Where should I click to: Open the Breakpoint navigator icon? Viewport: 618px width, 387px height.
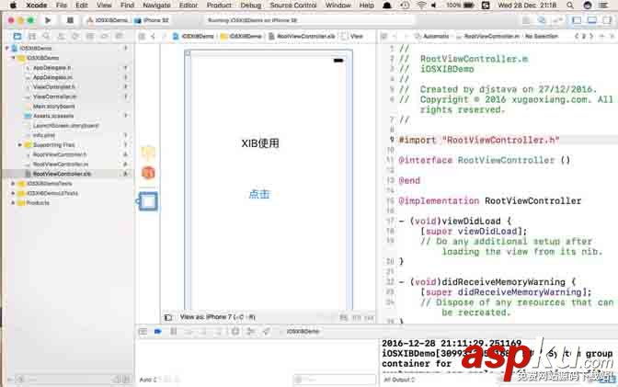click(105, 36)
